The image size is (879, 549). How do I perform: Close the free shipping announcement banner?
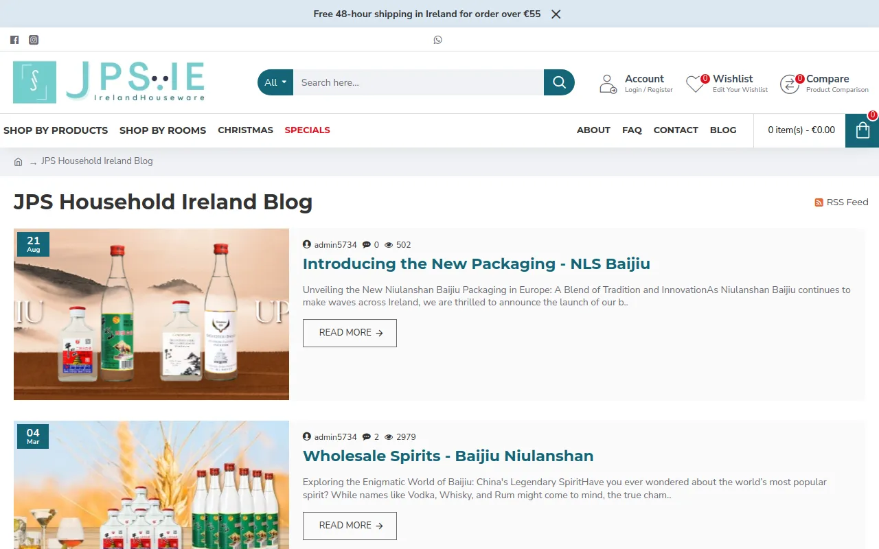tap(556, 14)
